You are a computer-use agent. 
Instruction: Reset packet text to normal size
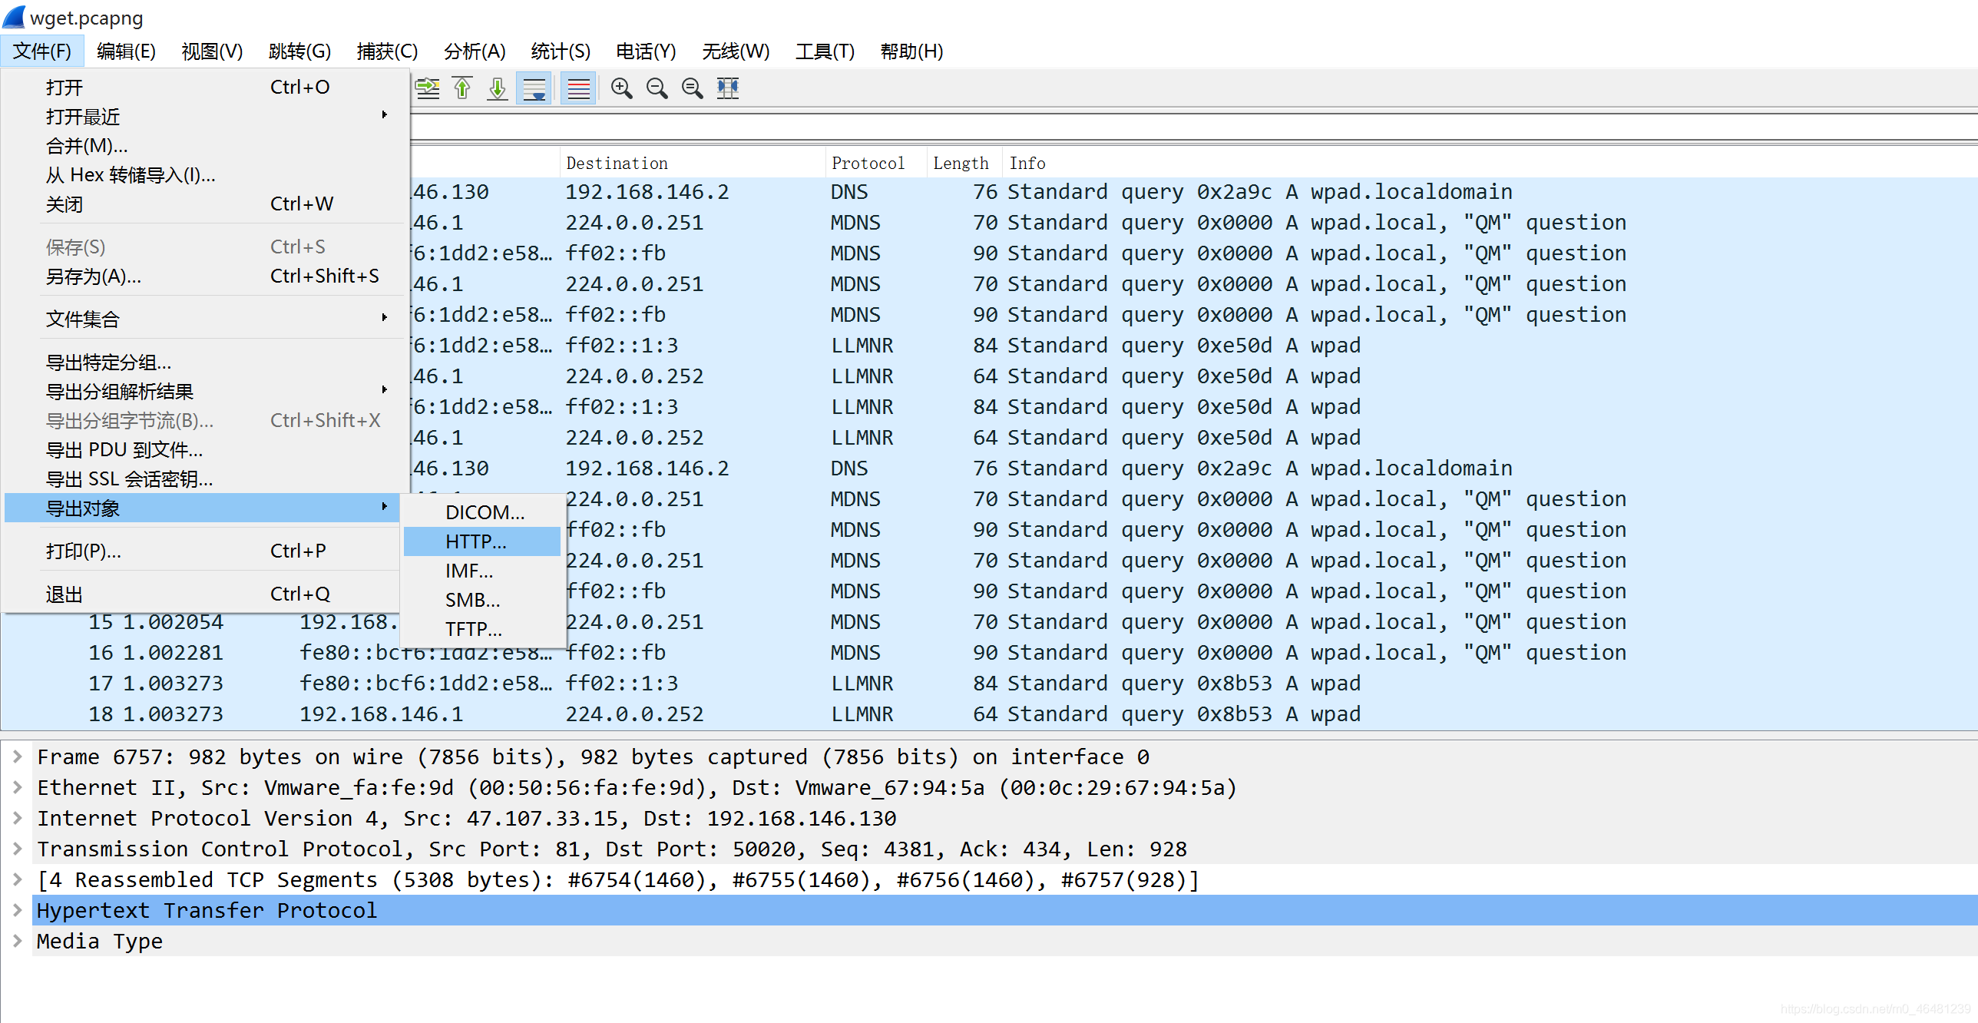click(x=692, y=88)
